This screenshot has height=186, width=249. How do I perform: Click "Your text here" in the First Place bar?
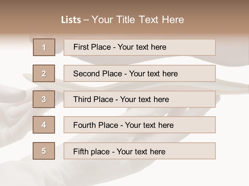tap(142, 47)
